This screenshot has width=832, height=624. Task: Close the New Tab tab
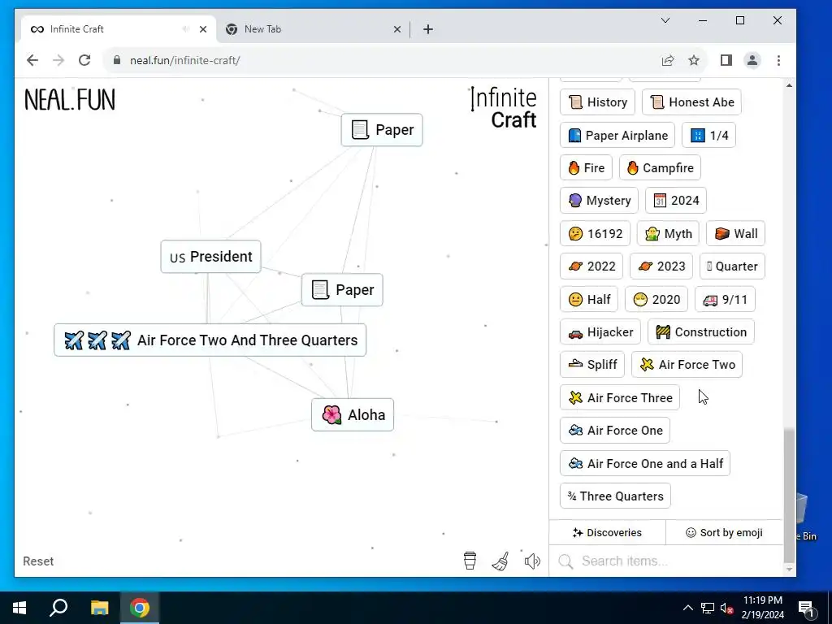(396, 29)
